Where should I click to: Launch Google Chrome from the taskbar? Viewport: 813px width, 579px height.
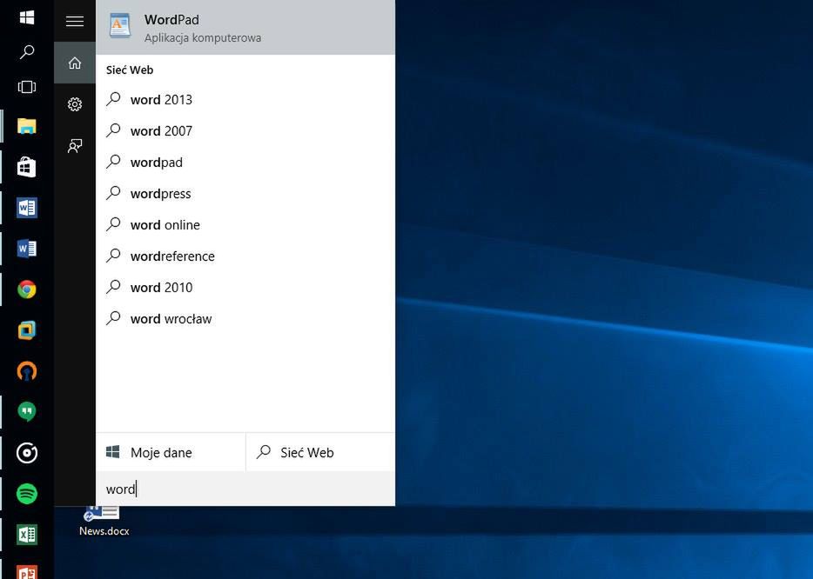click(27, 289)
